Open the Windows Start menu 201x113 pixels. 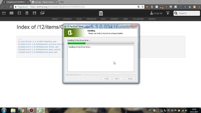(4, 110)
